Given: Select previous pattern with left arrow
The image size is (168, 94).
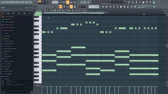Looking at the screenshot, I should coord(88,7).
